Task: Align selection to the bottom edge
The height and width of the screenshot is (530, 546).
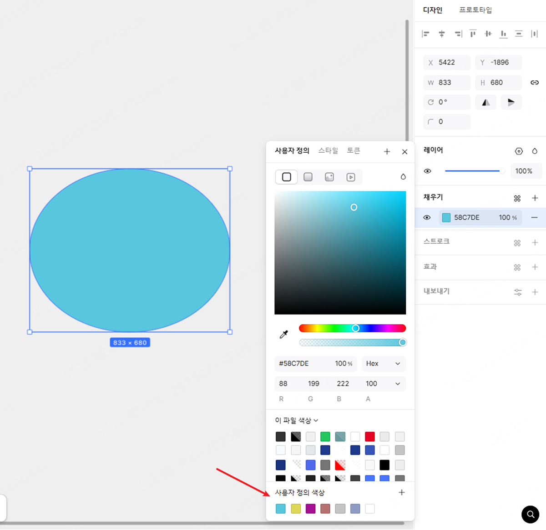Action: pyautogui.click(x=503, y=34)
